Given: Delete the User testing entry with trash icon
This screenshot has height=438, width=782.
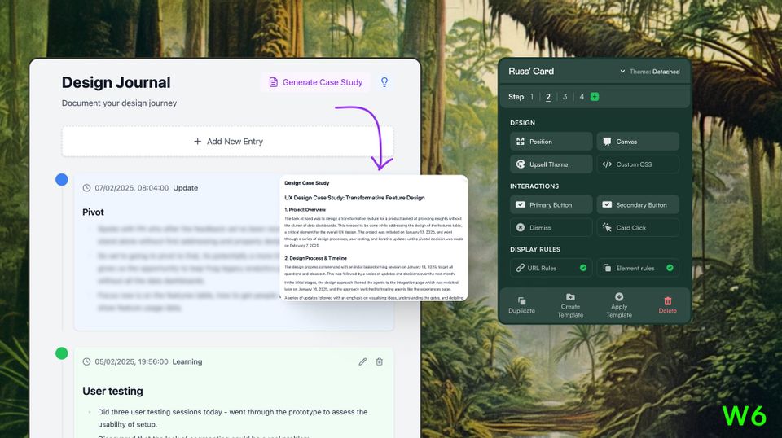Looking at the screenshot, I should point(379,361).
